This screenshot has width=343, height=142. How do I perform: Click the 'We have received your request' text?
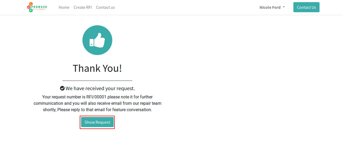100,88
